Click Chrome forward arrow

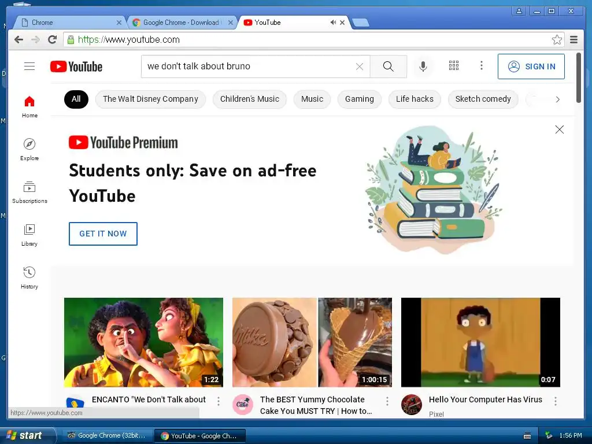coord(35,40)
